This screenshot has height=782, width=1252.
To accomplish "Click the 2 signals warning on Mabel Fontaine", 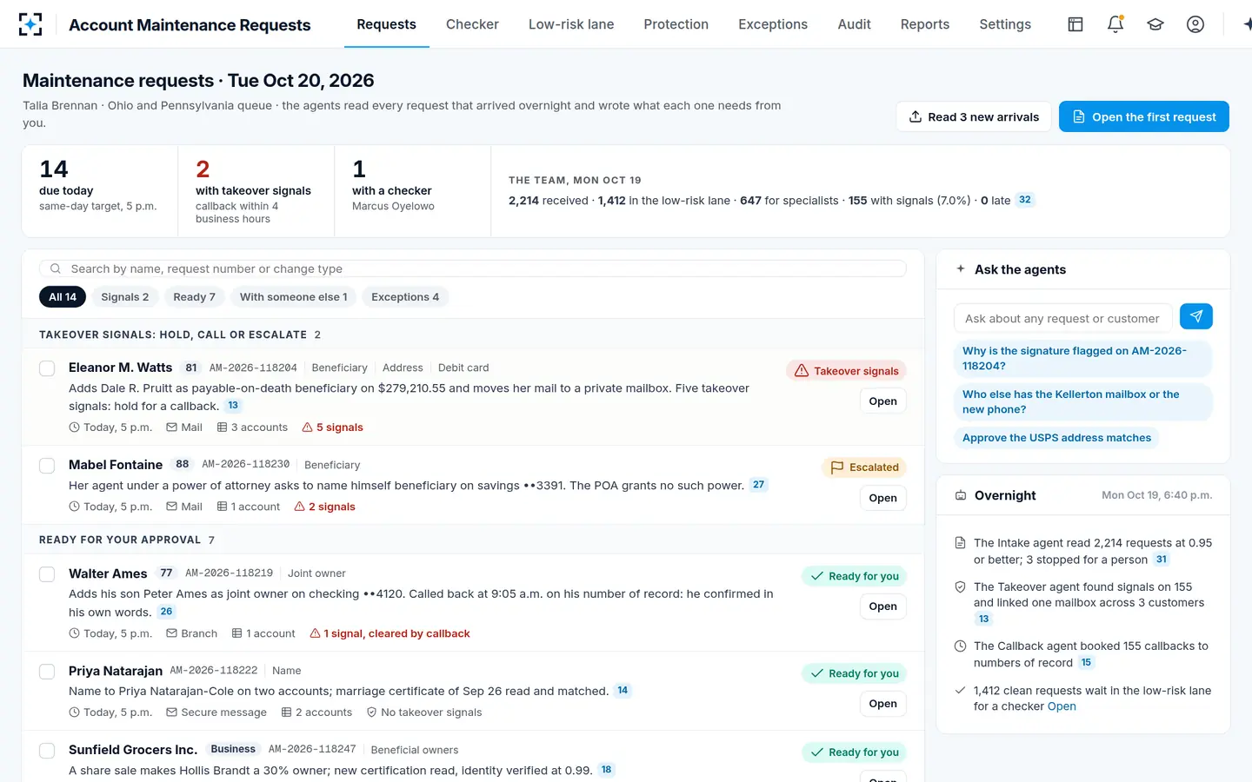I will pyautogui.click(x=324, y=507).
